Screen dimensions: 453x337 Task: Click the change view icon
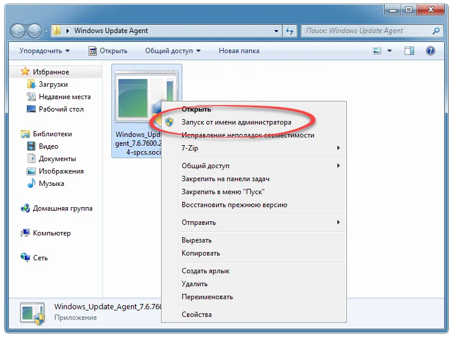point(377,51)
